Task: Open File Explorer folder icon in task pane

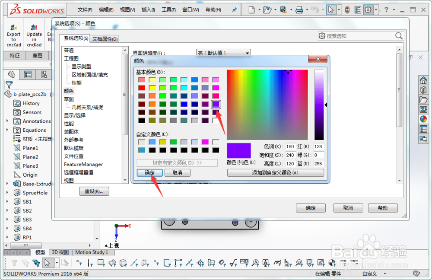Action: pyautogui.click(x=423, y=100)
